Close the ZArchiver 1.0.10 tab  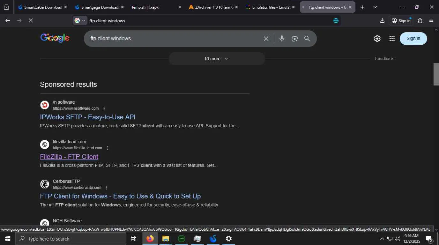(236, 7)
